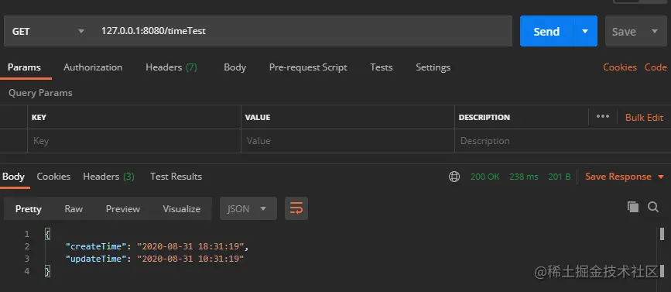
Task: Open the Save Response dropdown
Action: click(625, 177)
